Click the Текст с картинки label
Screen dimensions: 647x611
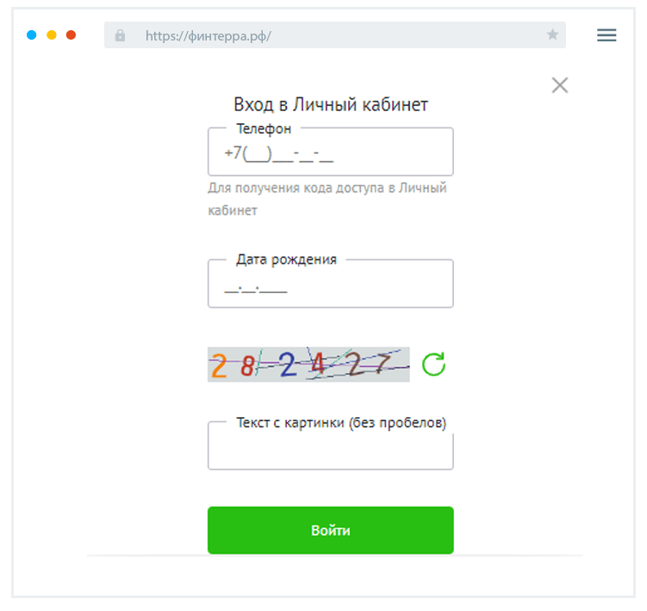pos(341,423)
